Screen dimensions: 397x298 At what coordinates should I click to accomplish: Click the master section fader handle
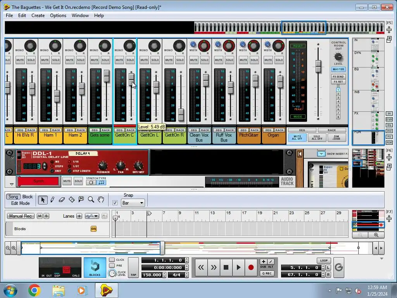318,66
